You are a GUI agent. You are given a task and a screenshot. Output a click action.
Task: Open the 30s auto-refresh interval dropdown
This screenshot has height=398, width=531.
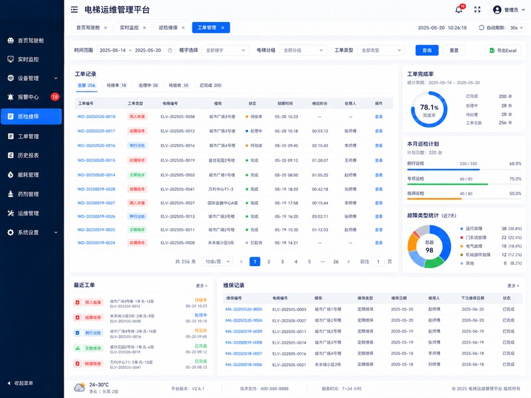516,28
